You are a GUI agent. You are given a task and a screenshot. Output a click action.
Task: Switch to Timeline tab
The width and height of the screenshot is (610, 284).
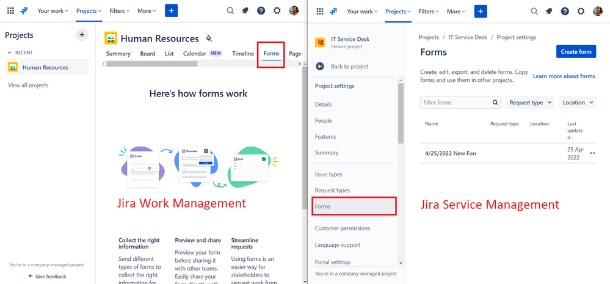(x=243, y=54)
